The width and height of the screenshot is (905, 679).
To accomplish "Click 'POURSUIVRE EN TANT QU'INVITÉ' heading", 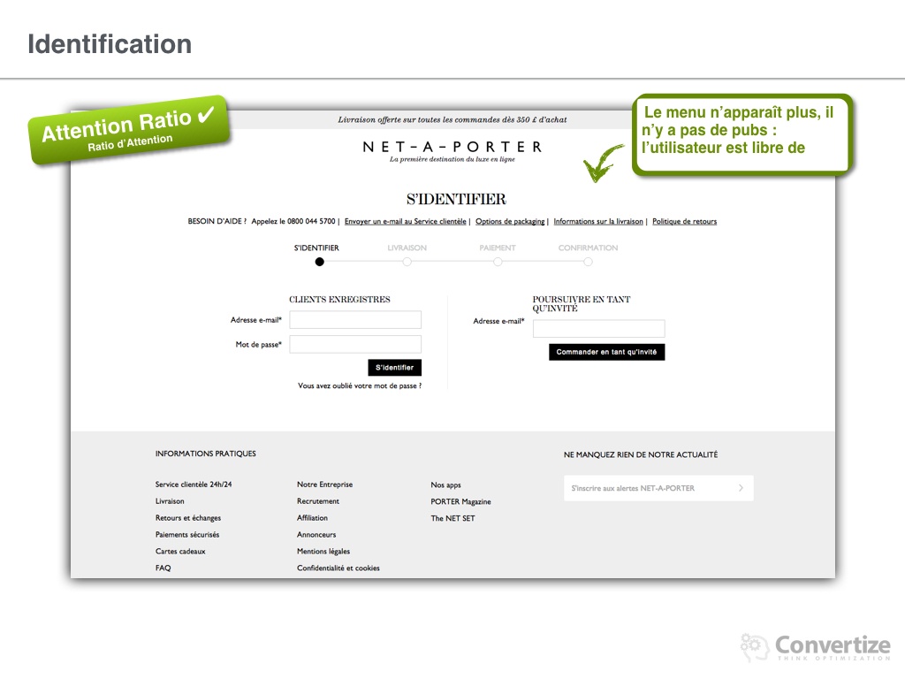I will point(582,304).
